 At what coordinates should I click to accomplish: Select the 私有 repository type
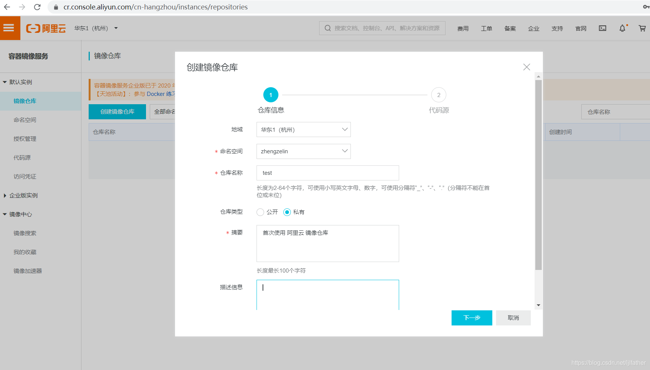(287, 212)
